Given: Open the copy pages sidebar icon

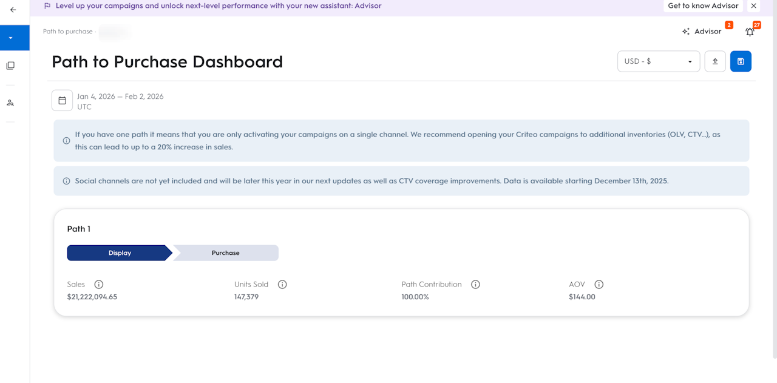Looking at the screenshot, I should coord(10,66).
